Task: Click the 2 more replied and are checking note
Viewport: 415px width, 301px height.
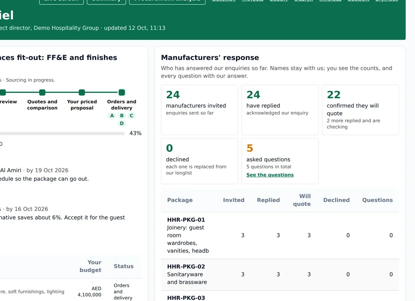Action: (353, 123)
